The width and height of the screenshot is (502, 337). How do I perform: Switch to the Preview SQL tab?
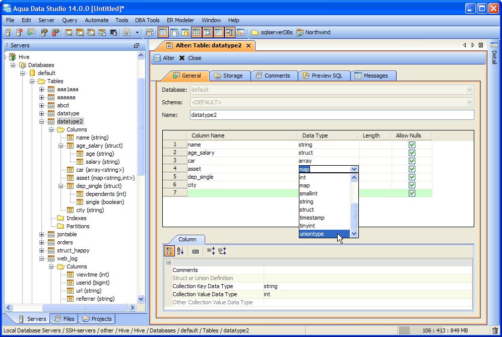[x=323, y=76]
